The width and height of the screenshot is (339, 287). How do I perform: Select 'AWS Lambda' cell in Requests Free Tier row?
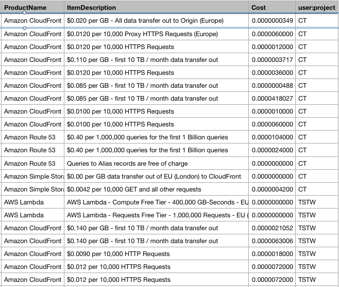(x=32, y=215)
